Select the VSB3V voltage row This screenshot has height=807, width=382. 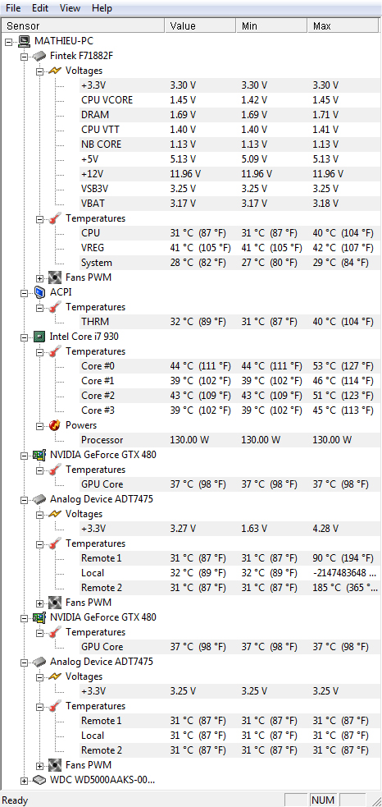(230, 189)
